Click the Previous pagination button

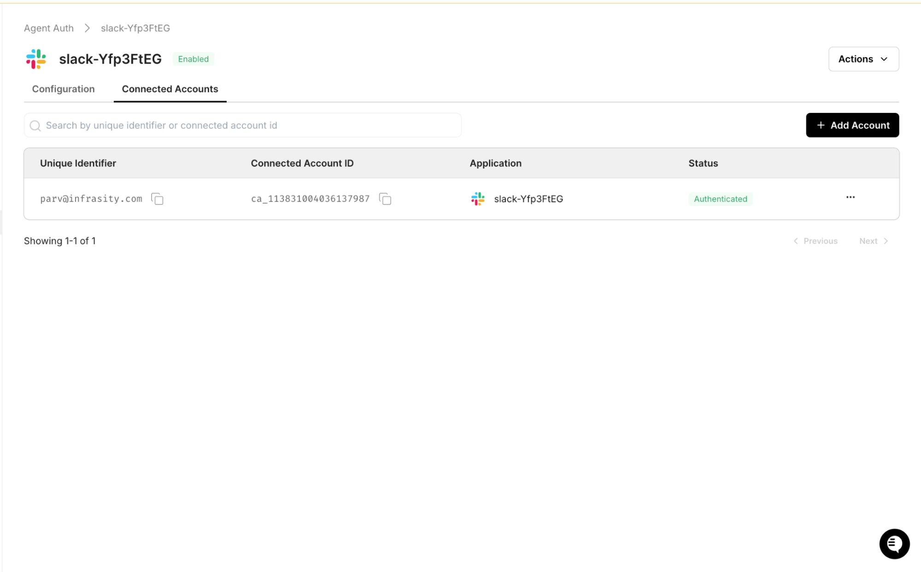815,241
